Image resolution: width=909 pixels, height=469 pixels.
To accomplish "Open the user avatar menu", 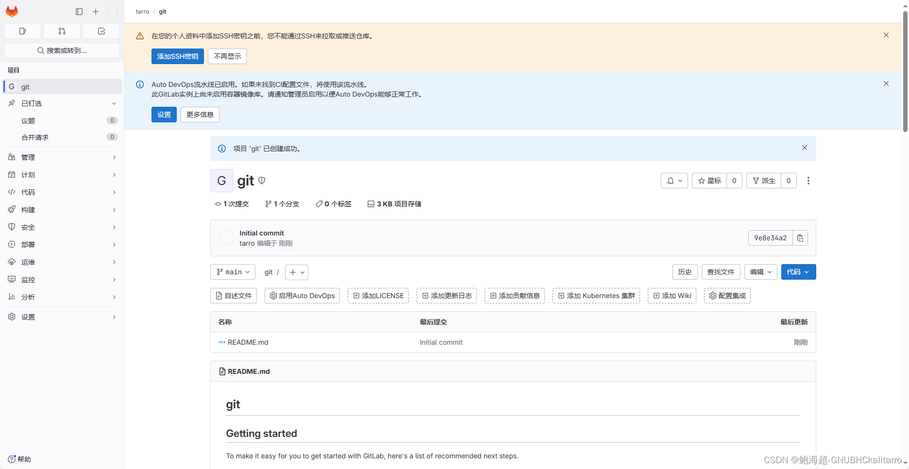I will coord(112,12).
